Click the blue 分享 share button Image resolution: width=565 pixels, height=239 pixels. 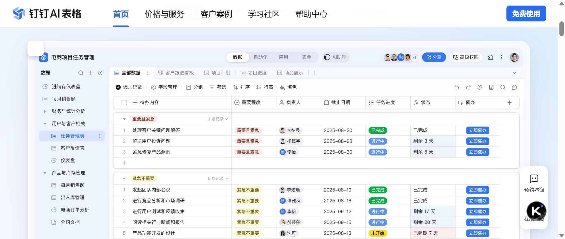[434, 57]
